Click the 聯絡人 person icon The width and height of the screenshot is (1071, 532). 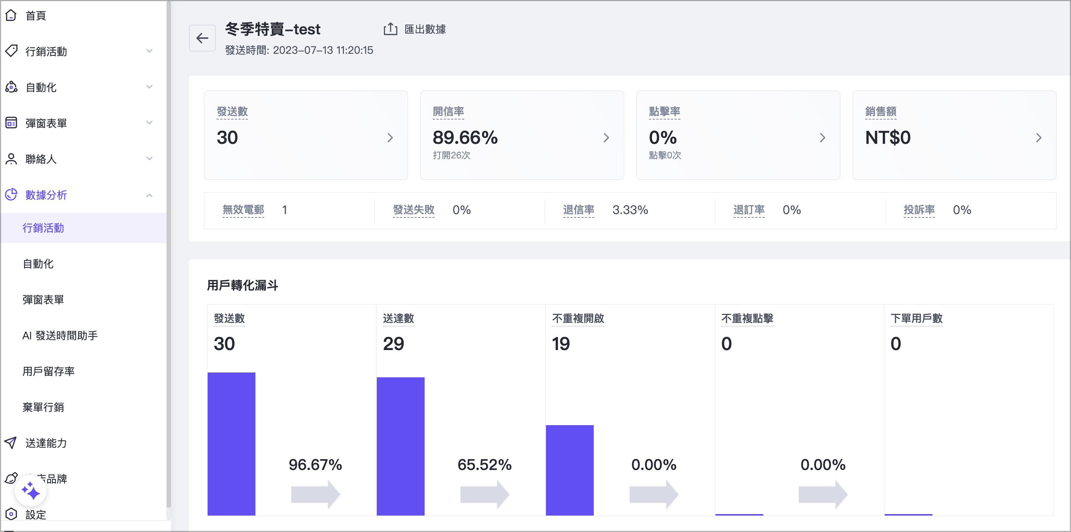11,159
